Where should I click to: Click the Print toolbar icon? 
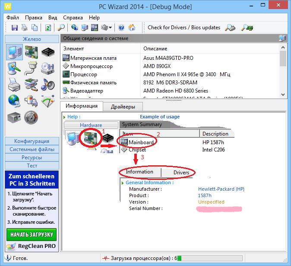(24, 28)
